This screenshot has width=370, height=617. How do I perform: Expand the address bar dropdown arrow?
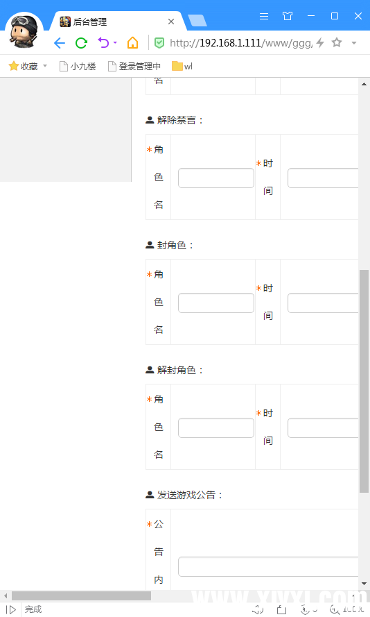click(354, 43)
